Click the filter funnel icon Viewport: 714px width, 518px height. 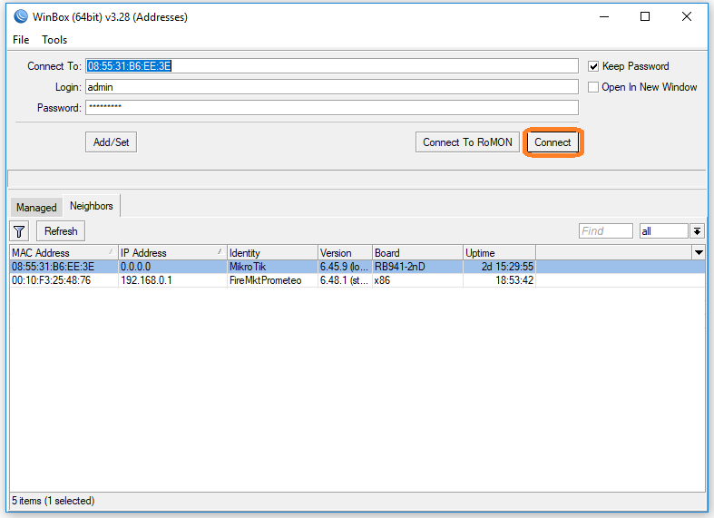pos(19,231)
